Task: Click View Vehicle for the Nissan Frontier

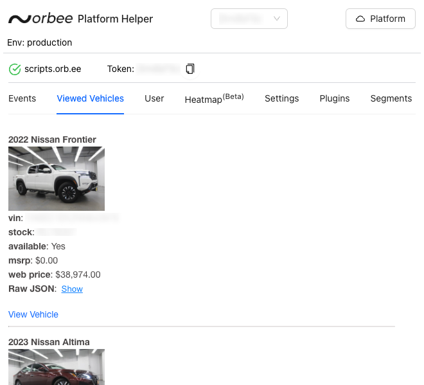Action: [33, 314]
